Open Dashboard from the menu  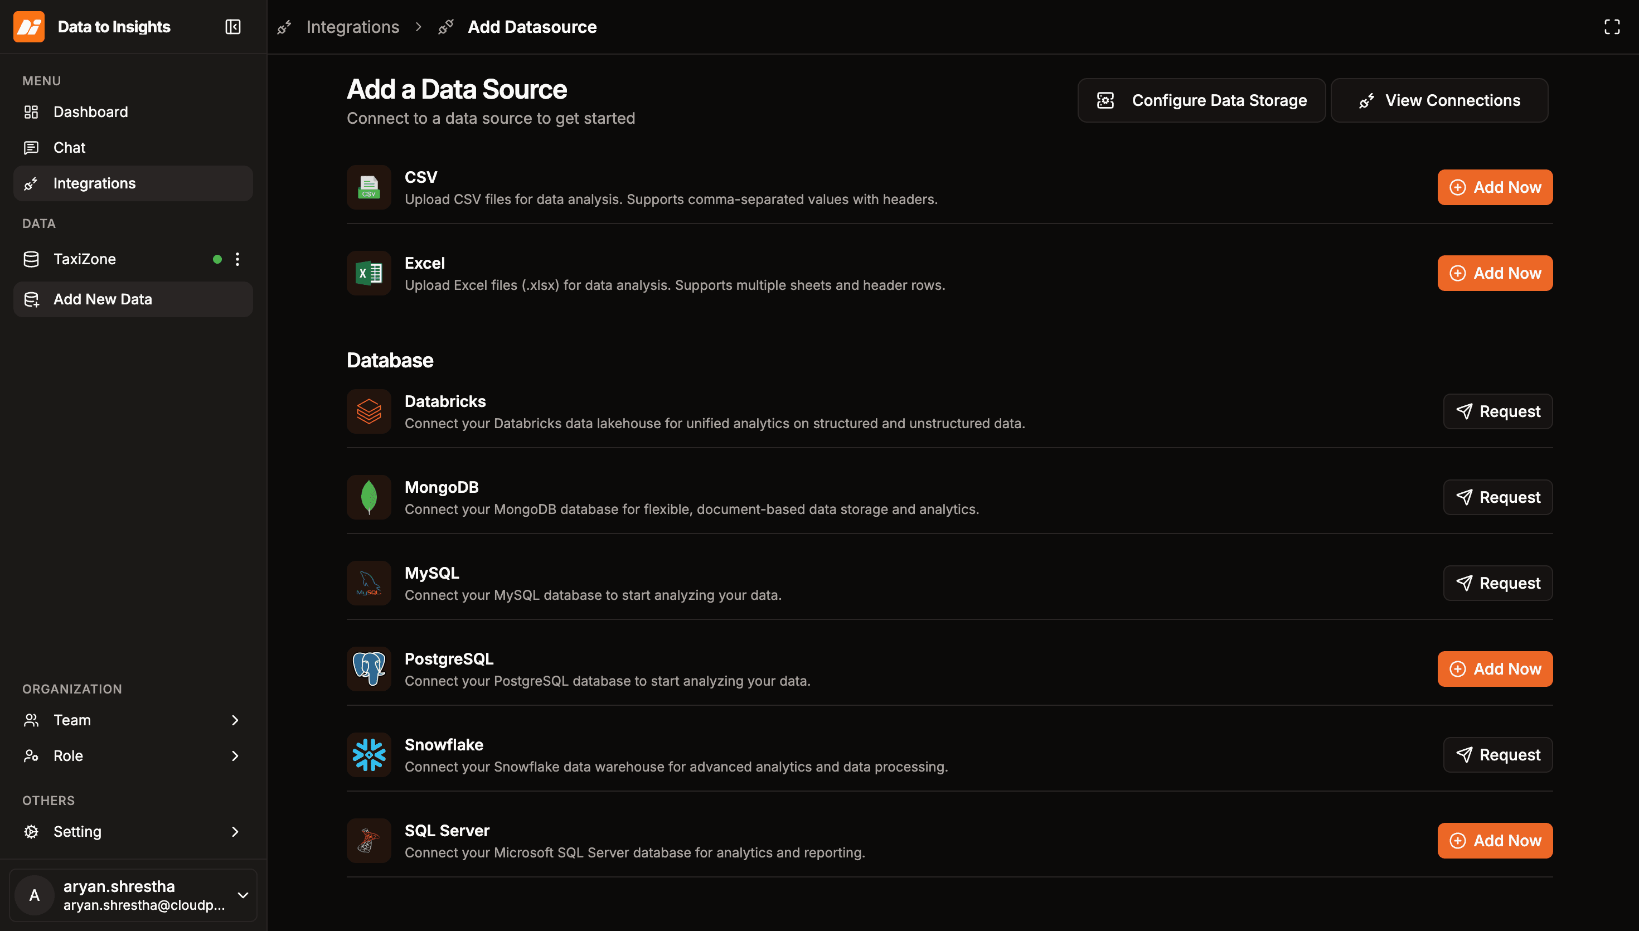pyautogui.click(x=133, y=112)
